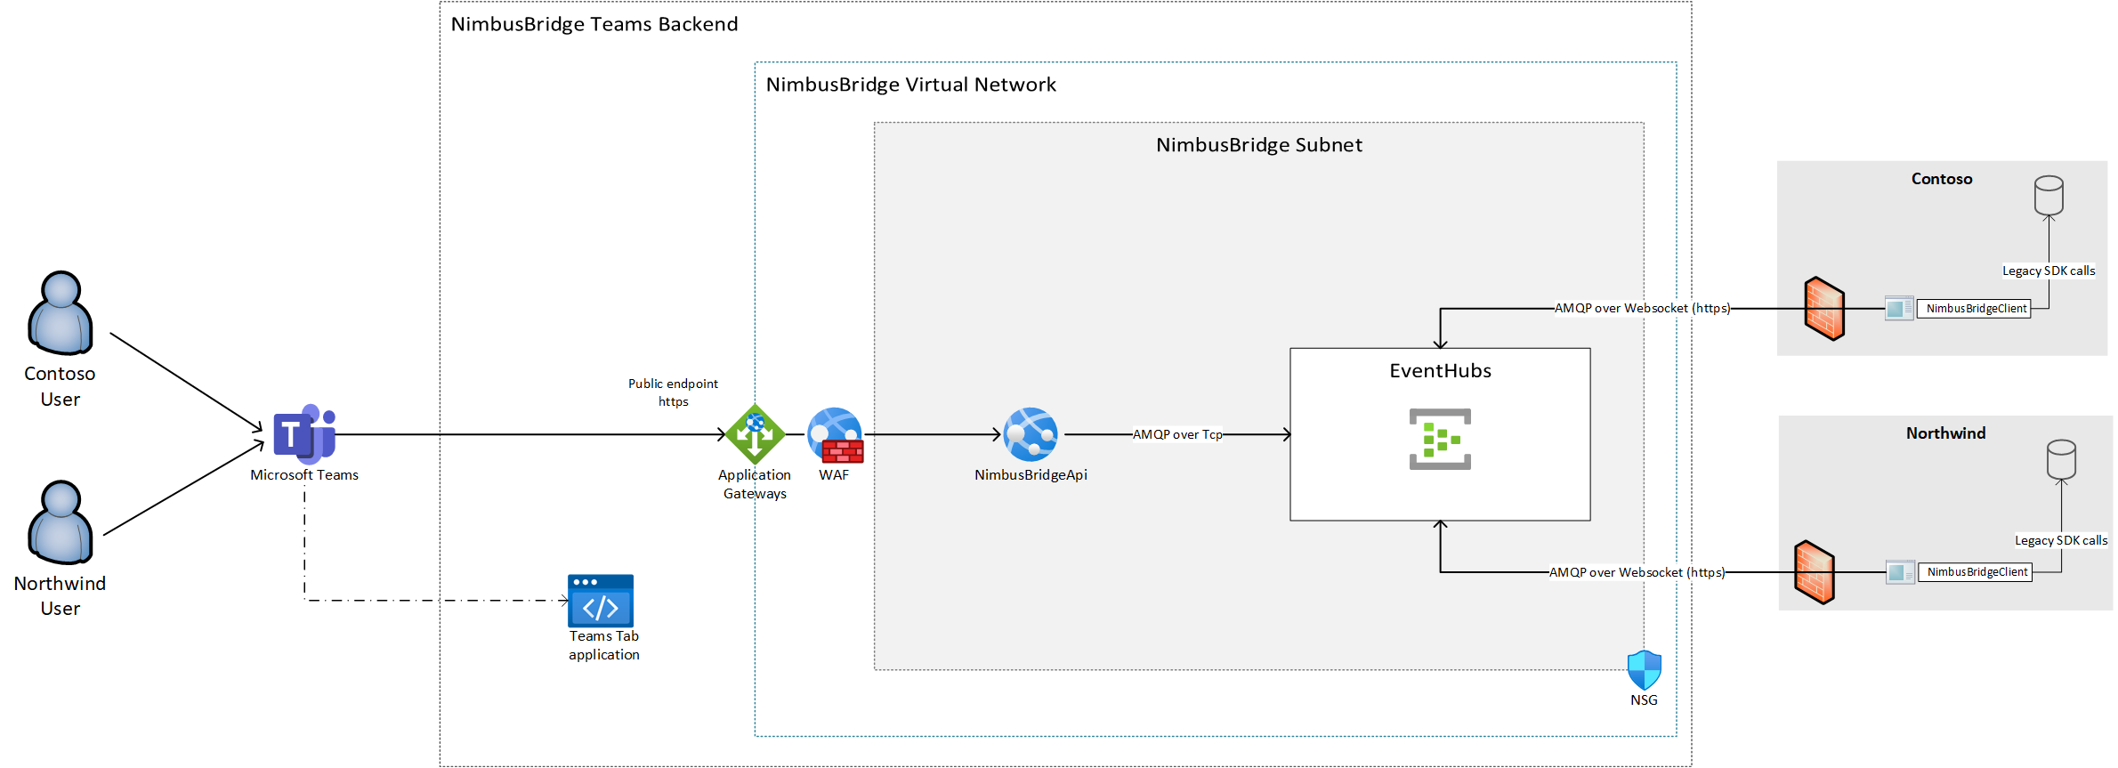Select AMQP over Websocket label from Northwind
The image size is (2118, 768).
1637,572
